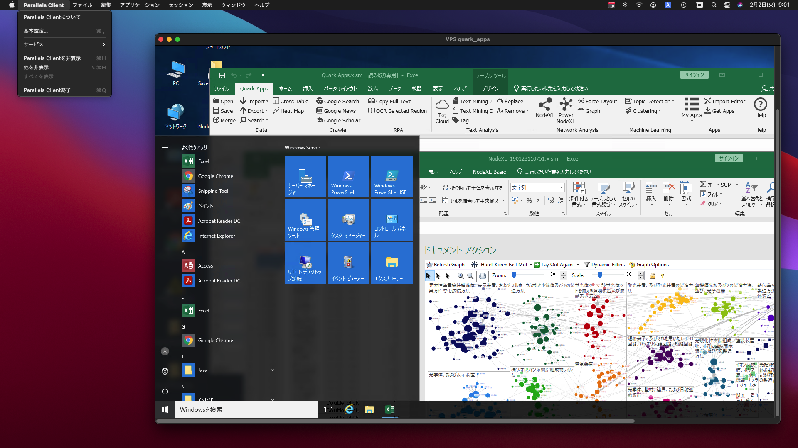Zoom in on the NodeXL graph

(x=461, y=276)
